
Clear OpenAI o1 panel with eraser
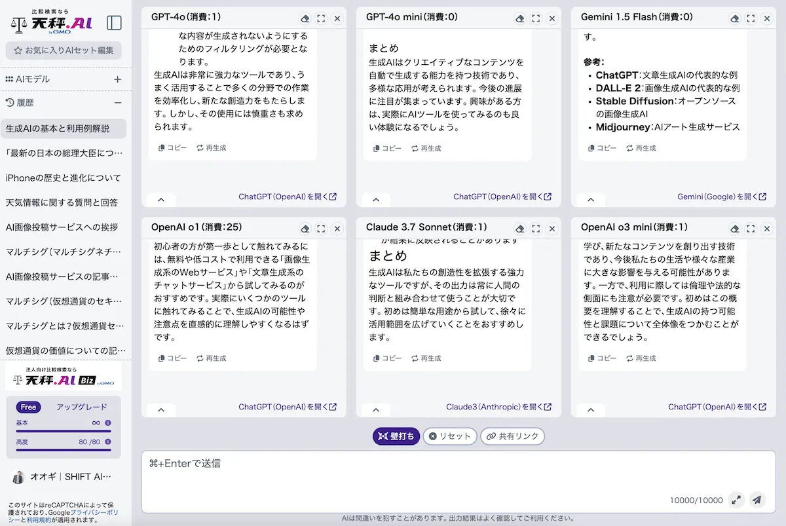pos(305,229)
